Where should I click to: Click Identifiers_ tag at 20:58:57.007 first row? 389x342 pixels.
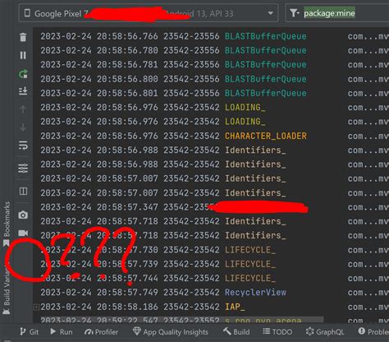(255, 178)
